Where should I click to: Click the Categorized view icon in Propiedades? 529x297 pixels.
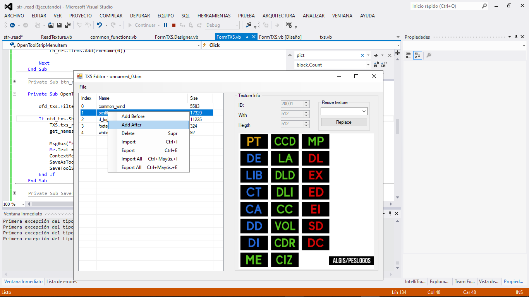408,55
